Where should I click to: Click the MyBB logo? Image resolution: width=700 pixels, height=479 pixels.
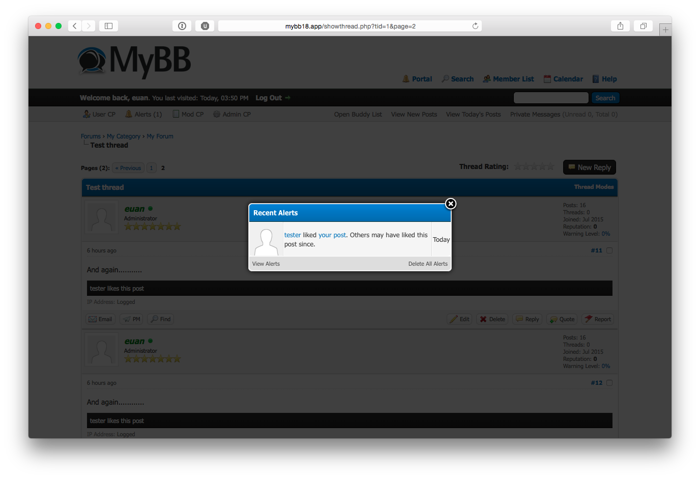coord(134,62)
